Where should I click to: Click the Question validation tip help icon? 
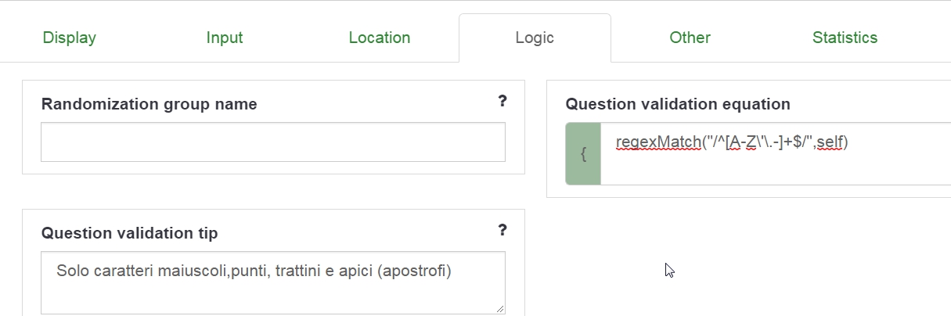(x=503, y=230)
